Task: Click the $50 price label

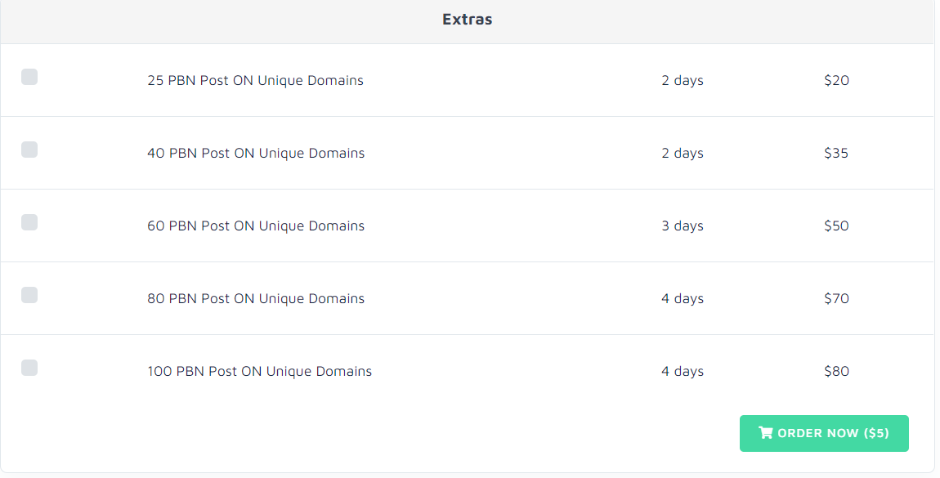Action: (x=836, y=226)
